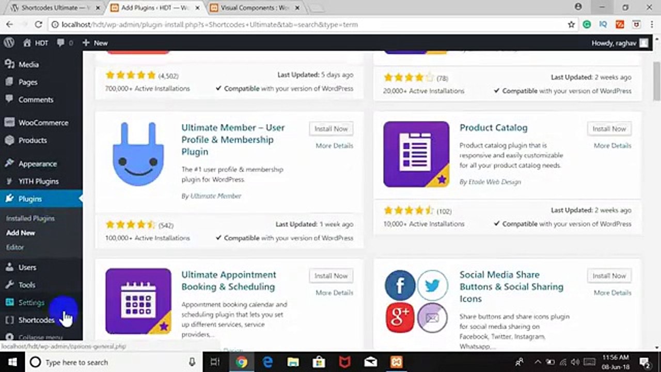
Task: Open the Add New plugins submenu
Action: click(21, 233)
